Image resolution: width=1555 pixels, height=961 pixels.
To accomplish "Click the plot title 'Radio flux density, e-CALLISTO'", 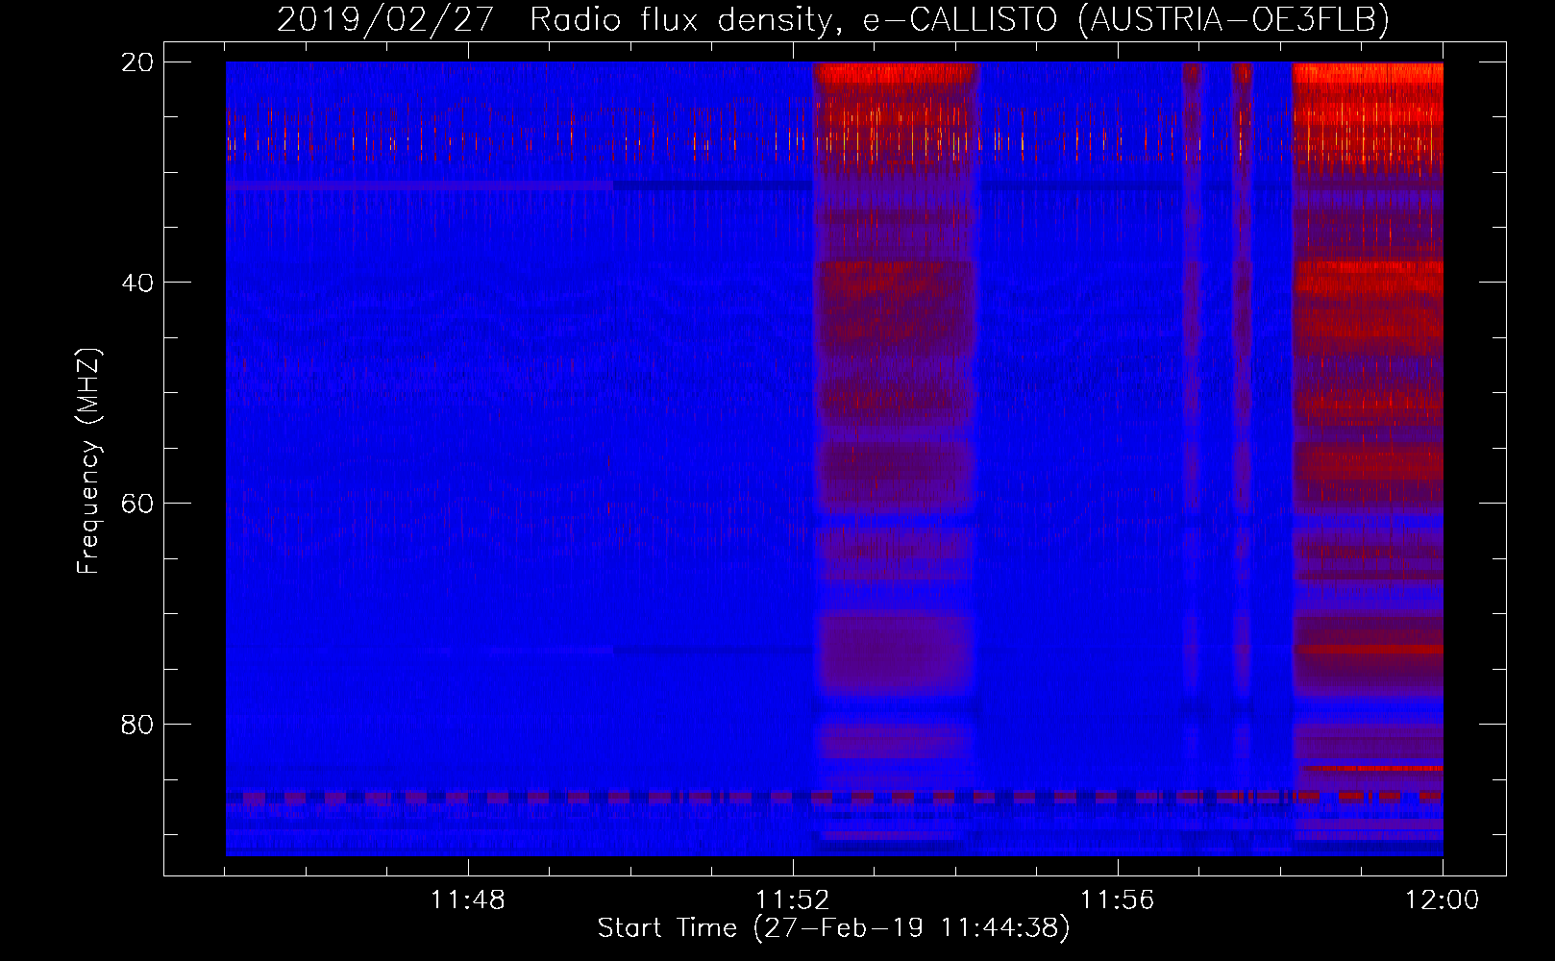I will 793,20.
